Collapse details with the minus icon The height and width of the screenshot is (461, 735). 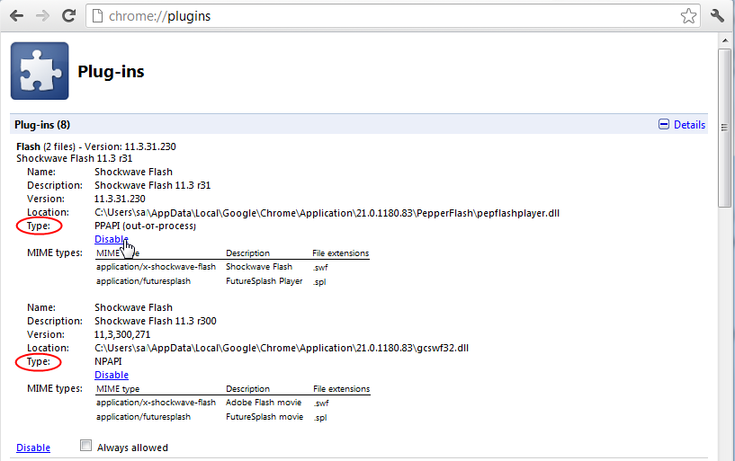click(x=664, y=125)
